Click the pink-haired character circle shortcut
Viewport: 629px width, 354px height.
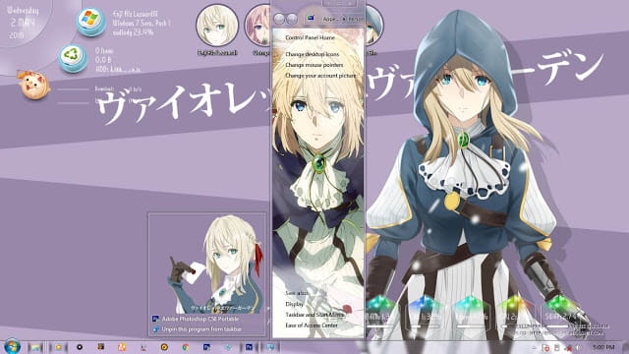(x=257, y=26)
